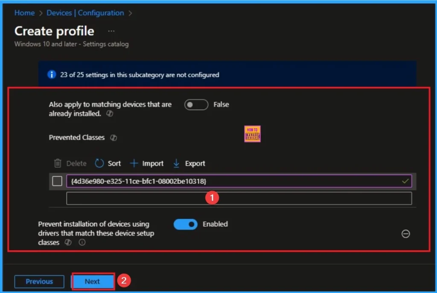
Task: Click the Previous button
Action: click(x=39, y=281)
